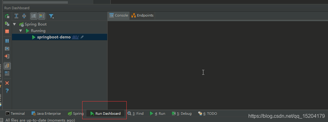Close the dashboard tab with the red X
The height and width of the screenshot is (122, 328).
pos(7,83)
